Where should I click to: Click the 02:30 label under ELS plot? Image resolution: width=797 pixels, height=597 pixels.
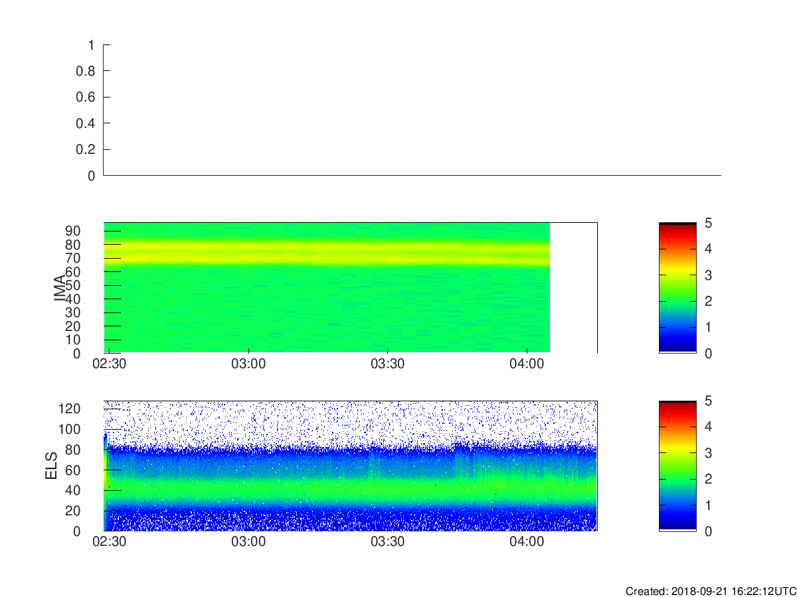click(x=110, y=542)
